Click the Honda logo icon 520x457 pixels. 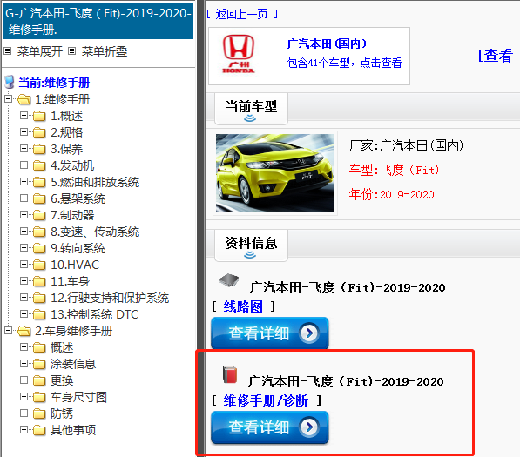(x=238, y=55)
